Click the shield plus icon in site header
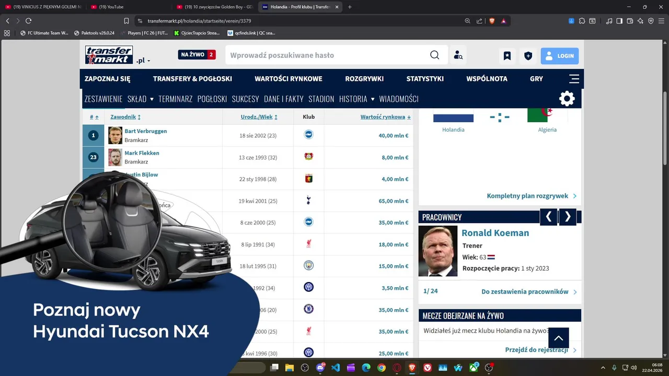The image size is (669, 376). (x=528, y=56)
